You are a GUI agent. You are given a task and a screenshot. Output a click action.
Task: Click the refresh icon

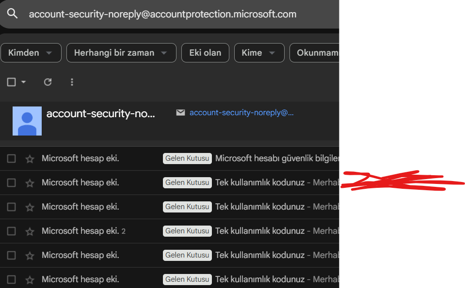coord(48,82)
